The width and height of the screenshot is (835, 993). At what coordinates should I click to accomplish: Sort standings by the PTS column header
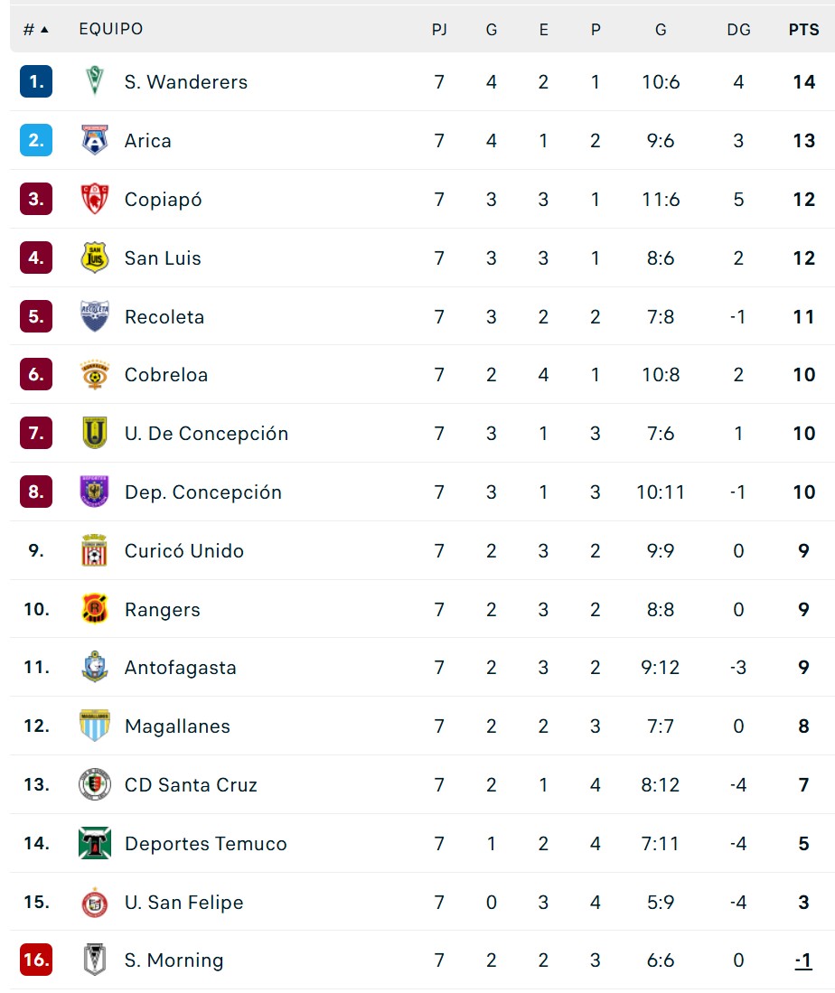pos(803,30)
